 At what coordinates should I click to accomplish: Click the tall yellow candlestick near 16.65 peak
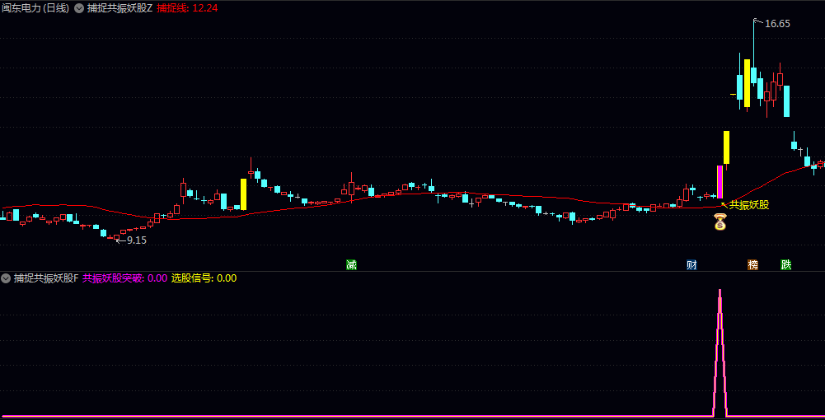pyautogui.click(x=747, y=83)
